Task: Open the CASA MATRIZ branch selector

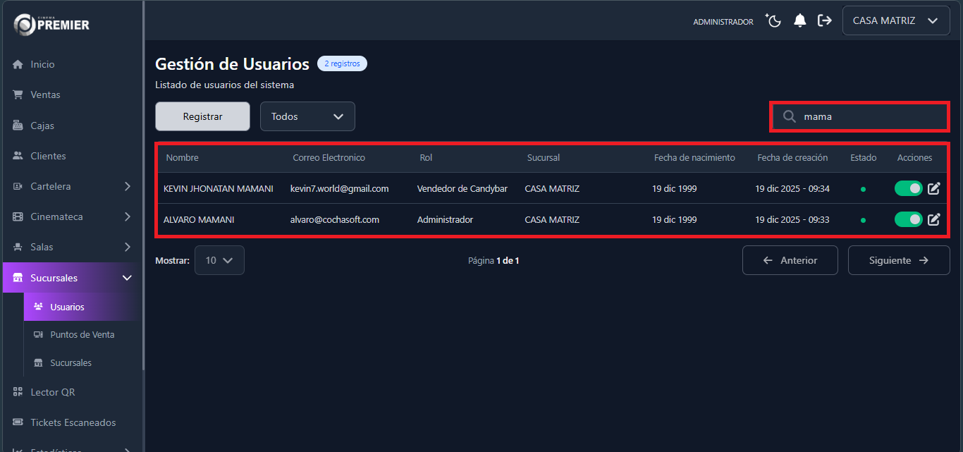Action: [x=895, y=21]
